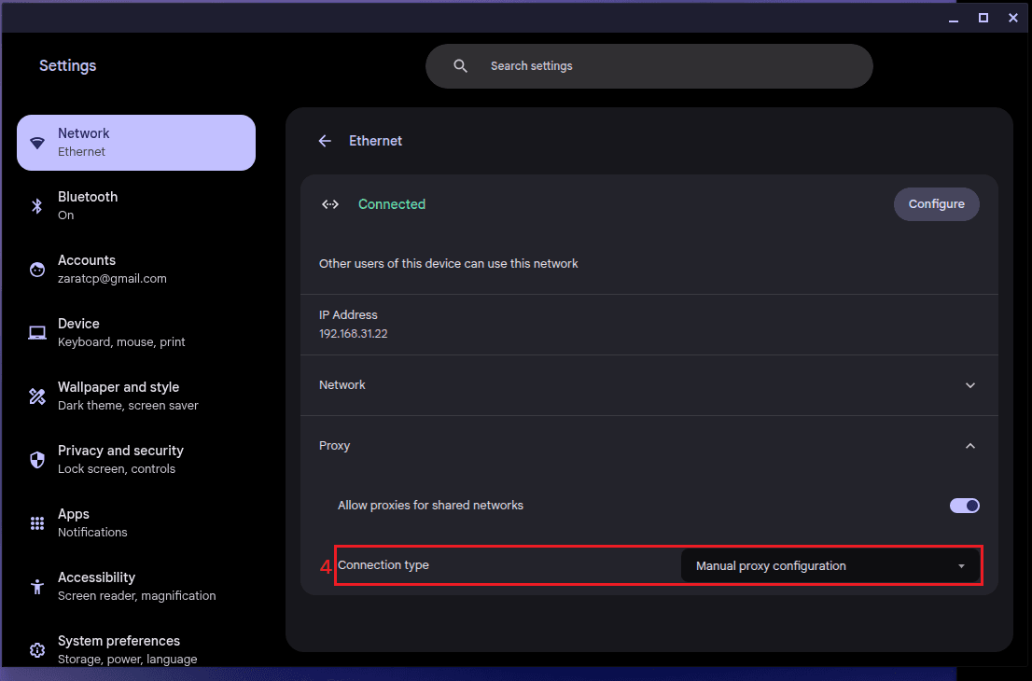
Task: Click the Apps grid icon
Action: (x=37, y=523)
